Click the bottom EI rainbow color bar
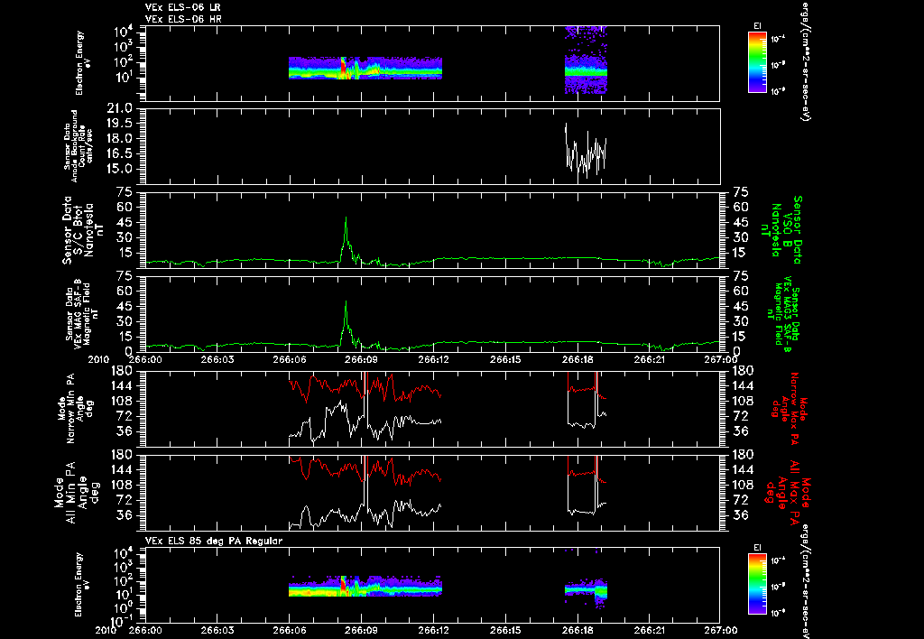 pos(757,584)
